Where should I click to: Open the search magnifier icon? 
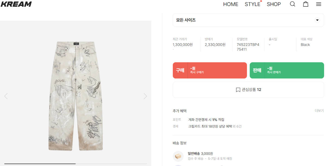[292, 4]
